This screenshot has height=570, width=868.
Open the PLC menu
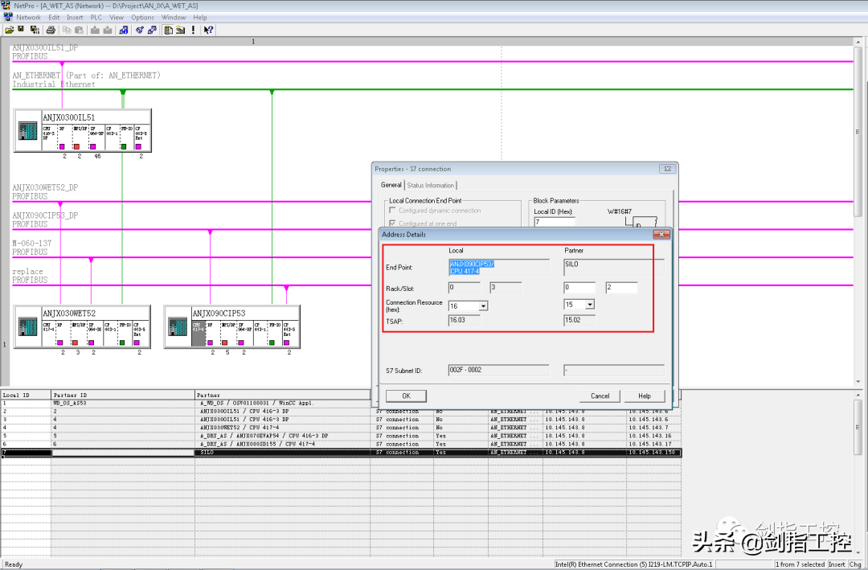point(96,17)
